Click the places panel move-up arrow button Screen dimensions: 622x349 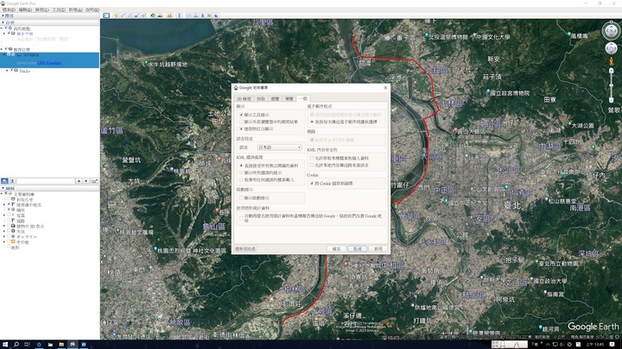[x=79, y=181]
